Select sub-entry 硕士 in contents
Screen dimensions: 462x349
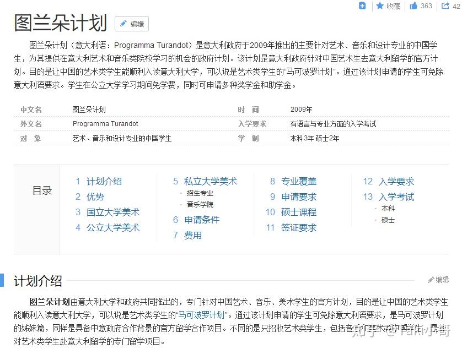(388, 220)
